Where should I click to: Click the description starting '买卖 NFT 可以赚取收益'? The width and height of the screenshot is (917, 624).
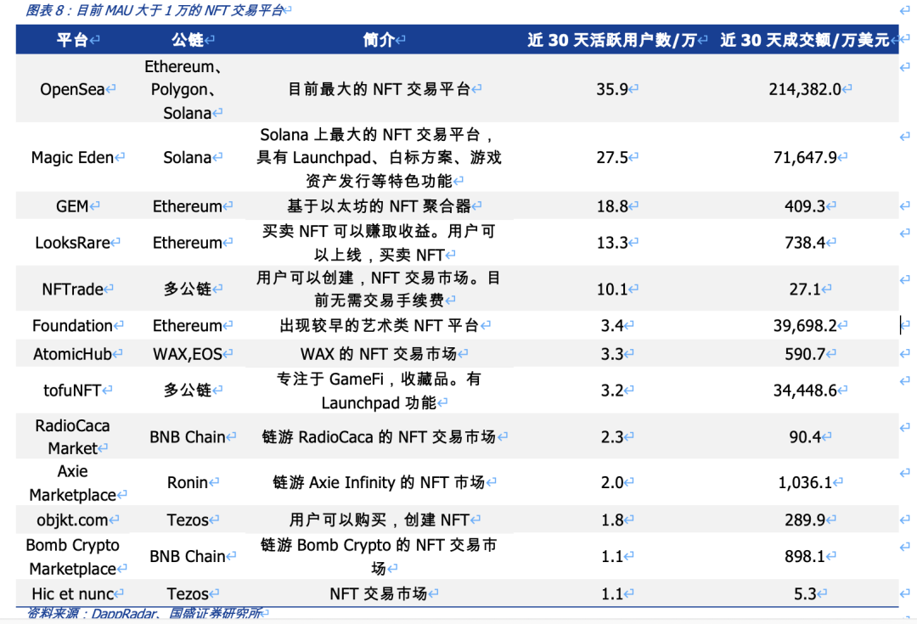[379, 244]
